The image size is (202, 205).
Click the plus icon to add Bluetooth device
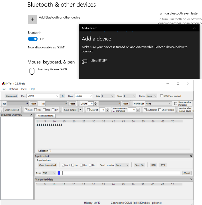[32, 19]
